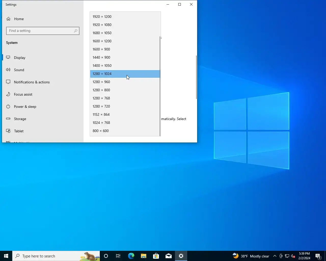
Task: Open Tablet settings page
Action: (x=43, y=131)
